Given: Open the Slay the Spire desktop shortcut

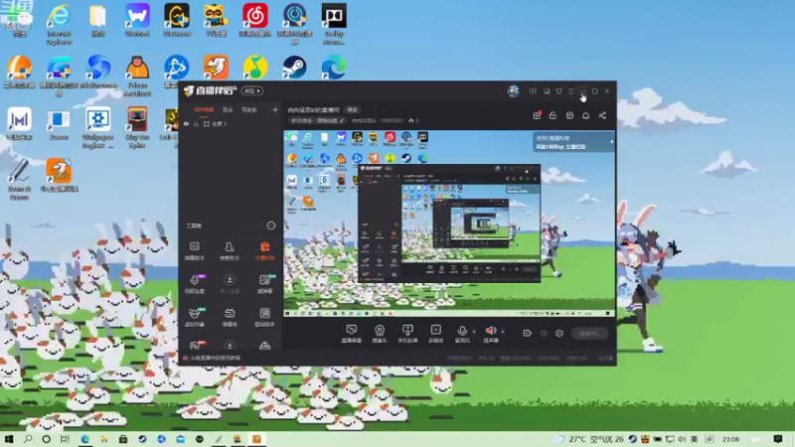Looking at the screenshot, I should click(137, 128).
